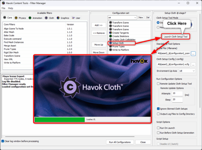Click the Write to Platform filter icon
Viewport: 202px width, 150px height.
click(x=110, y=50)
